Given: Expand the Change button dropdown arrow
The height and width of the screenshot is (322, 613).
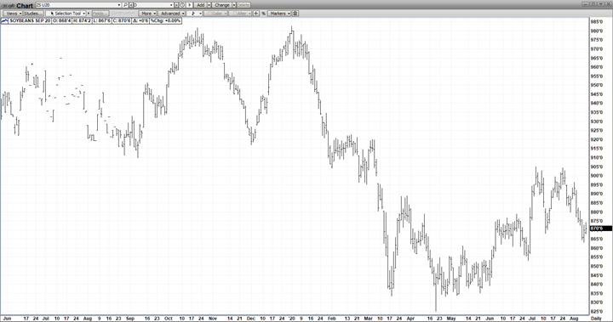Looking at the screenshot, I should 234,5.
